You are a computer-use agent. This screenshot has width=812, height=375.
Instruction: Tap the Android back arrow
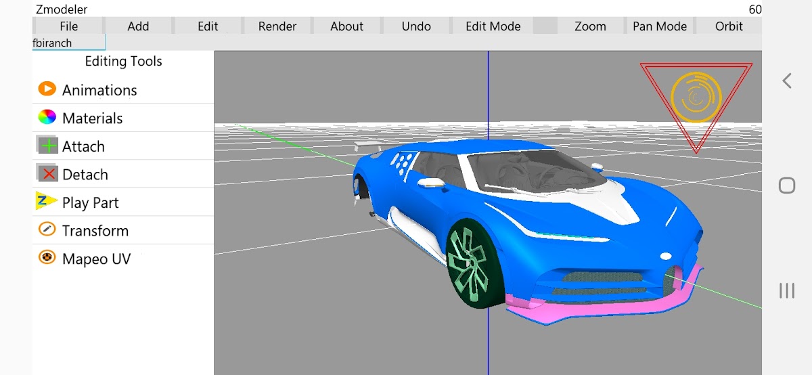click(x=786, y=81)
